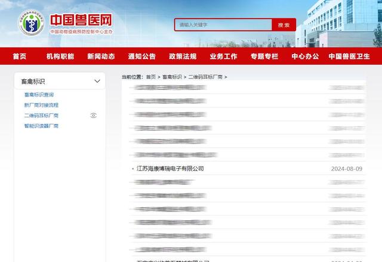Open the 政策法规 navigation menu item
382x262 pixels.
183,57
